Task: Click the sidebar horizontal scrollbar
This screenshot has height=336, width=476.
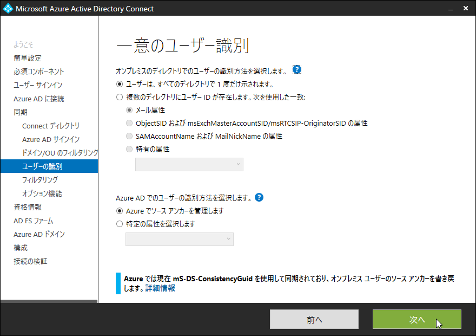Action: click(49, 301)
